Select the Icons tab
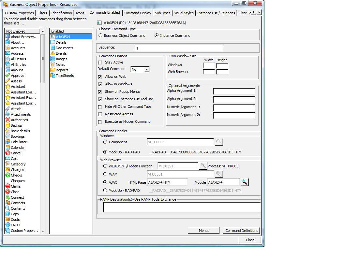Viewport: 360px width, 255px height. [x=80, y=13]
